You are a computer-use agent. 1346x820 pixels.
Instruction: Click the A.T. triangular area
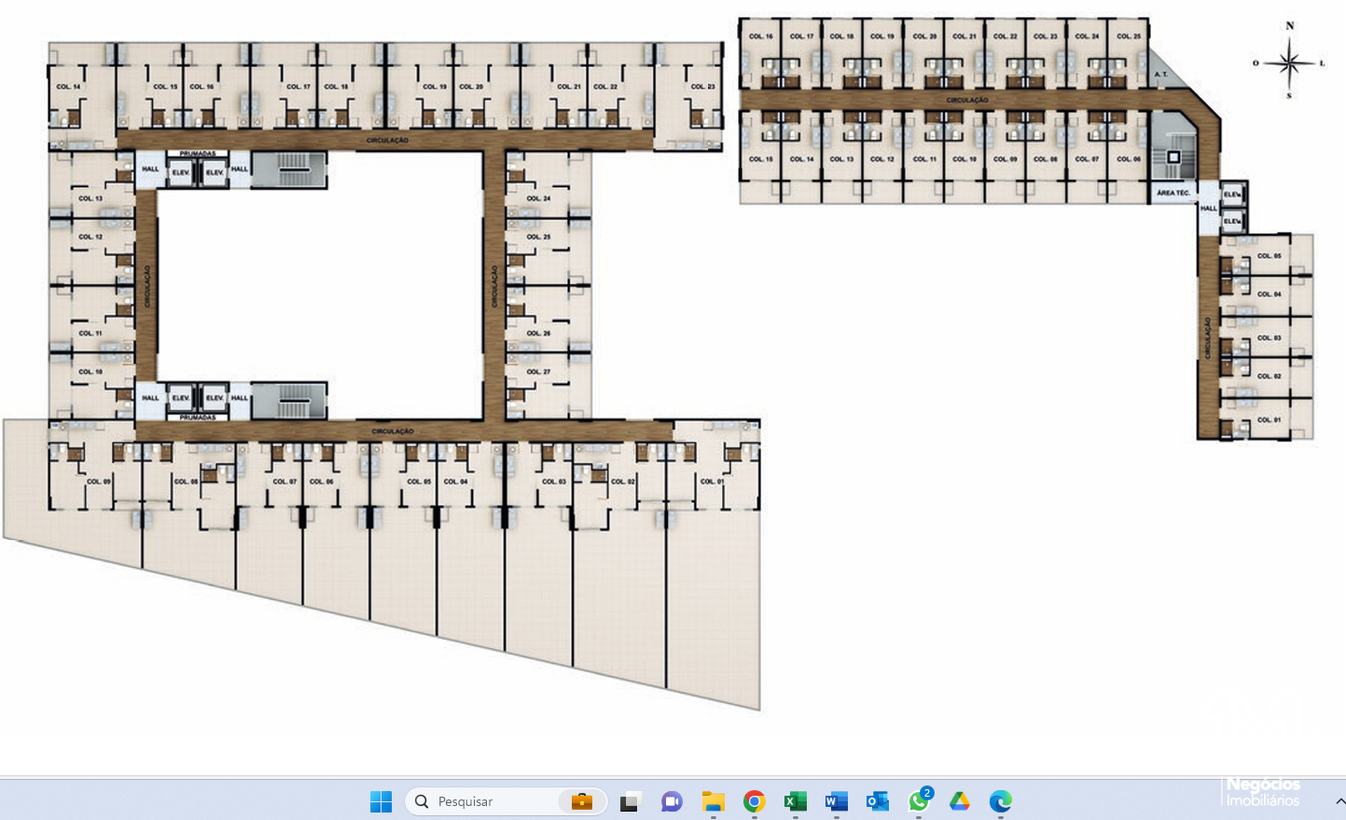(1161, 74)
